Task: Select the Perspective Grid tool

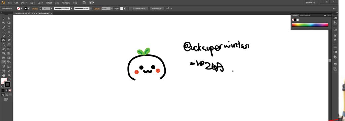Action: pyautogui.click(x=9, y=53)
